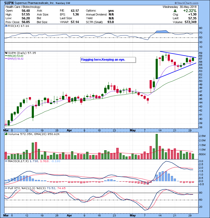Click the 59 tick on the price axis
Screen dimensions: 210x218
[201, 53]
